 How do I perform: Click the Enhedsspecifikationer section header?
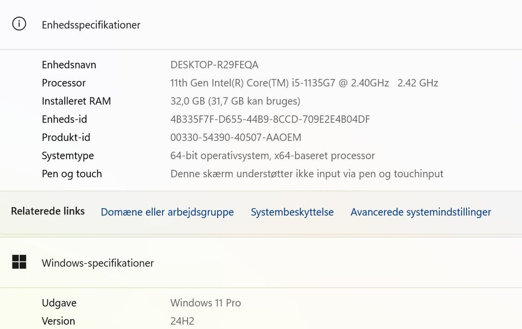point(91,25)
